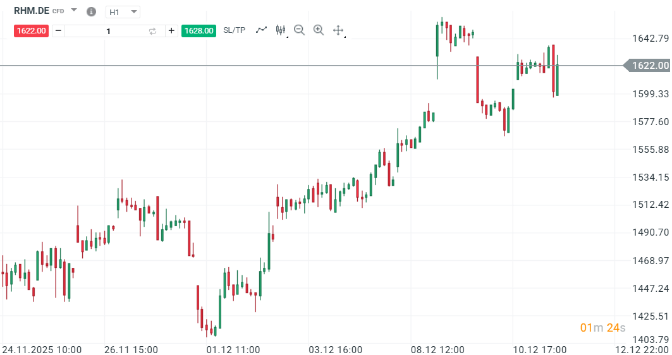Click the instrument info icon

[x=91, y=12]
